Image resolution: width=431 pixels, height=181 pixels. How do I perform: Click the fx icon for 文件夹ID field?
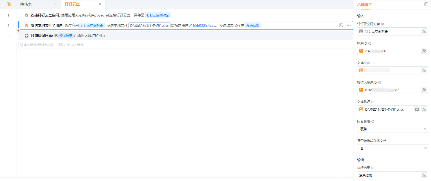pos(424,71)
